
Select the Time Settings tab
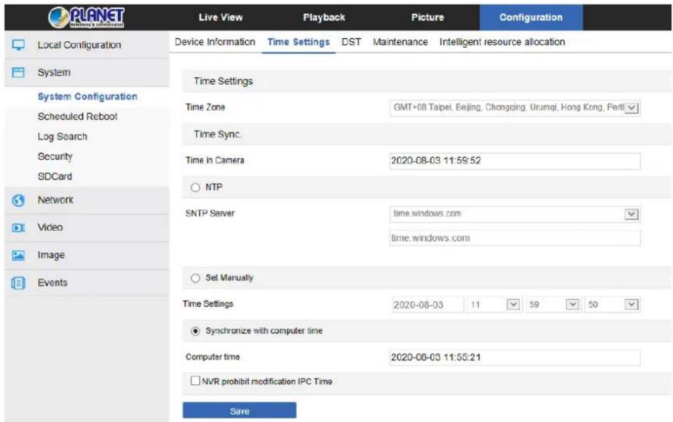(x=299, y=42)
